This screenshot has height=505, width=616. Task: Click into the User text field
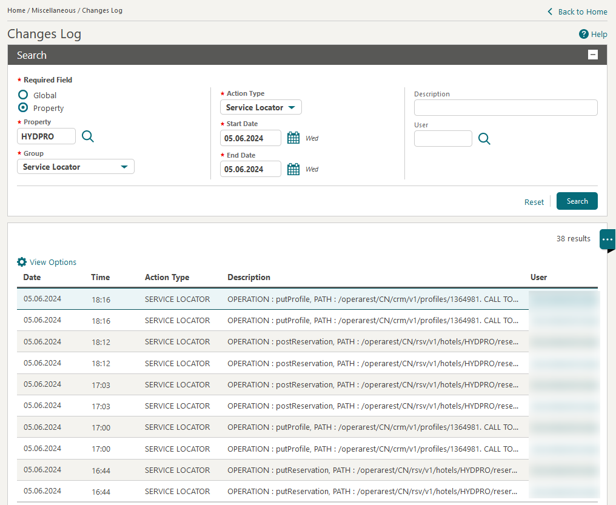tap(443, 139)
